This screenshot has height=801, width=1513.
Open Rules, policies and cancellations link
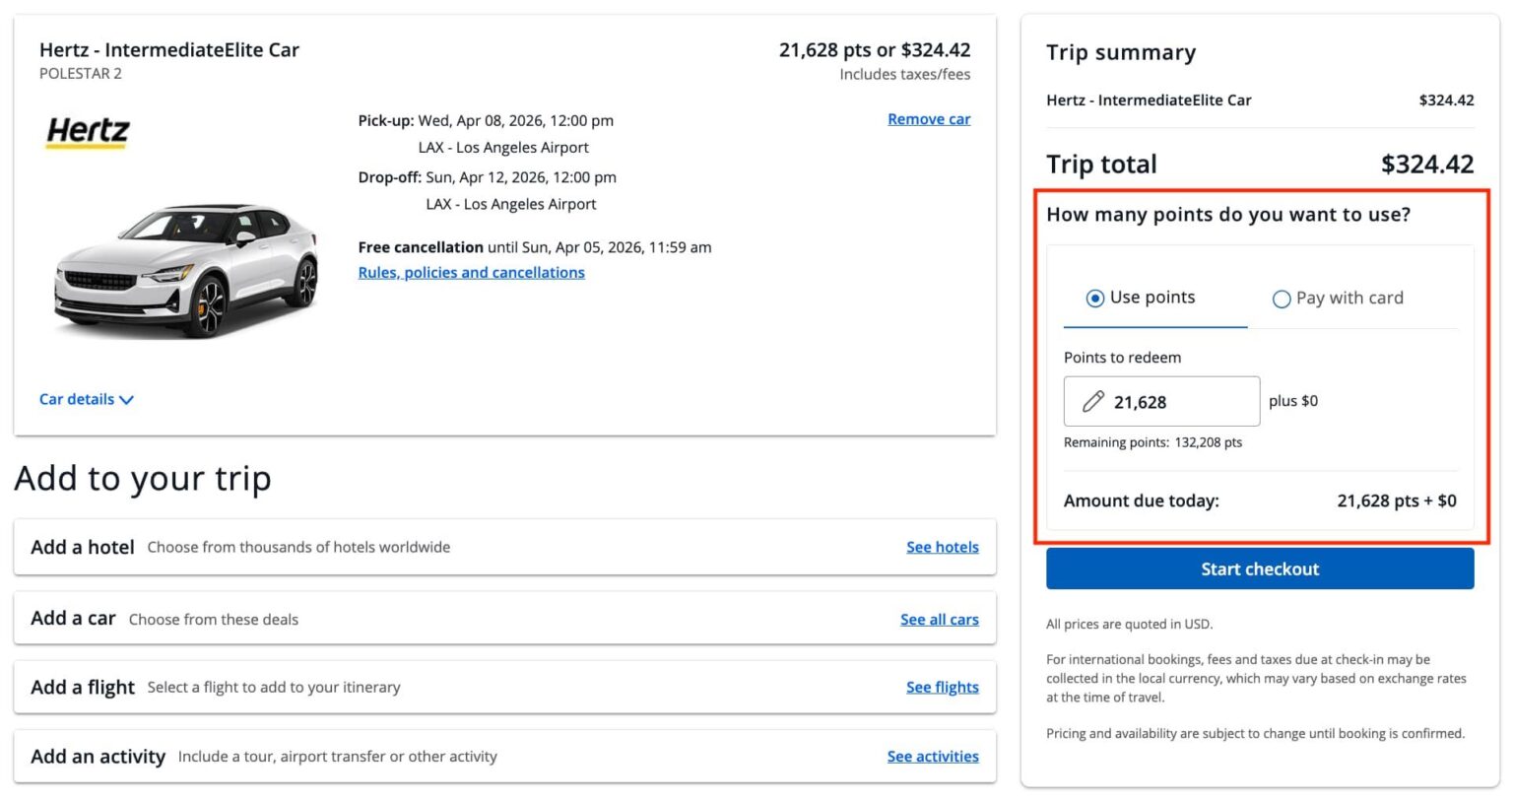pyautogui.click(x=471, y=273)
